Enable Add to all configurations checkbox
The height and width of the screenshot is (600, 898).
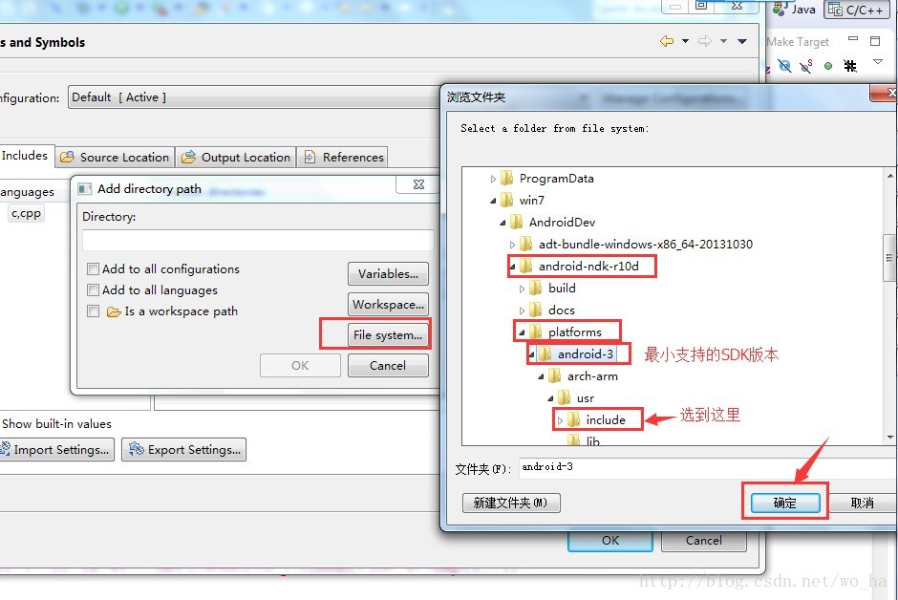tap(93, 269)
